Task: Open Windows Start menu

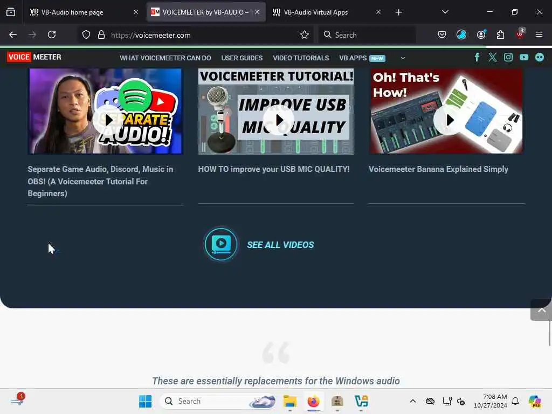Action: pos(145,401)
